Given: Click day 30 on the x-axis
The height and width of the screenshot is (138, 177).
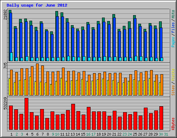Looking at the screenshot, I should [161, 134].
